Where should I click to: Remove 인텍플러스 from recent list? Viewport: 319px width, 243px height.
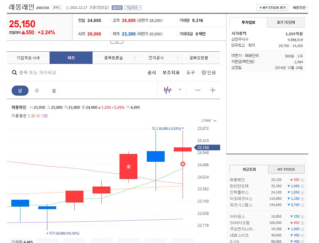tap(302, 193)
